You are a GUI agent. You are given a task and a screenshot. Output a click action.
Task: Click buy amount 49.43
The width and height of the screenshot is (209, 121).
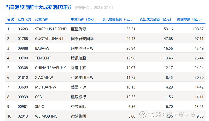(x=131, y=39)
